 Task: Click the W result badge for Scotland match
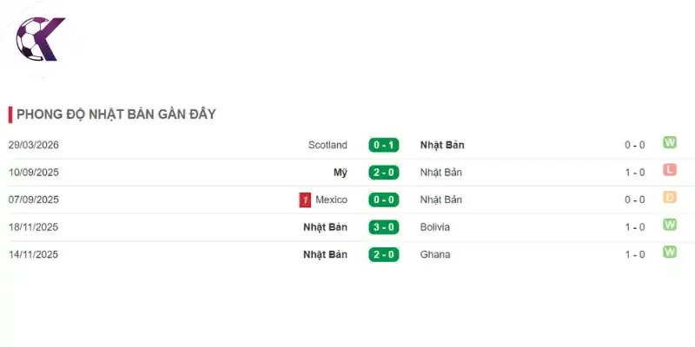[669, 142]
